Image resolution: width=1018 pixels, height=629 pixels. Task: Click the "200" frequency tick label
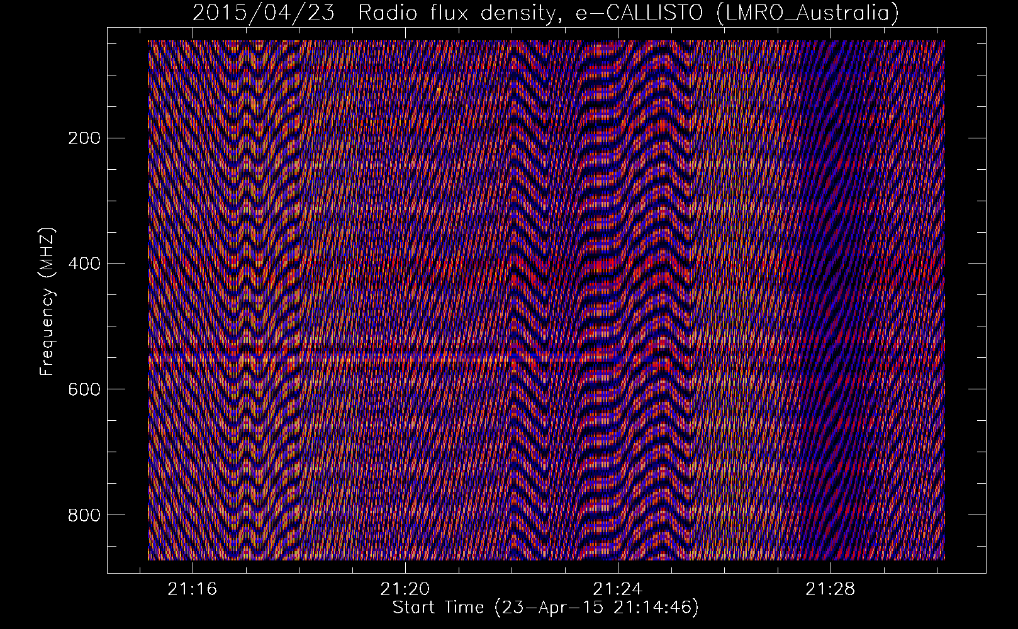point(84,138)
